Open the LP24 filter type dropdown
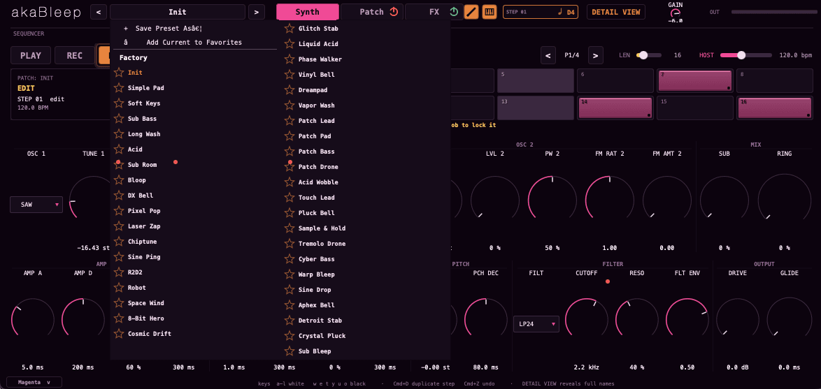This screenshot has width=821, height=389. (x=536, y=324)
